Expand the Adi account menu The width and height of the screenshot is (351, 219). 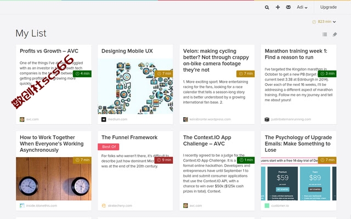tap(302, 7)
